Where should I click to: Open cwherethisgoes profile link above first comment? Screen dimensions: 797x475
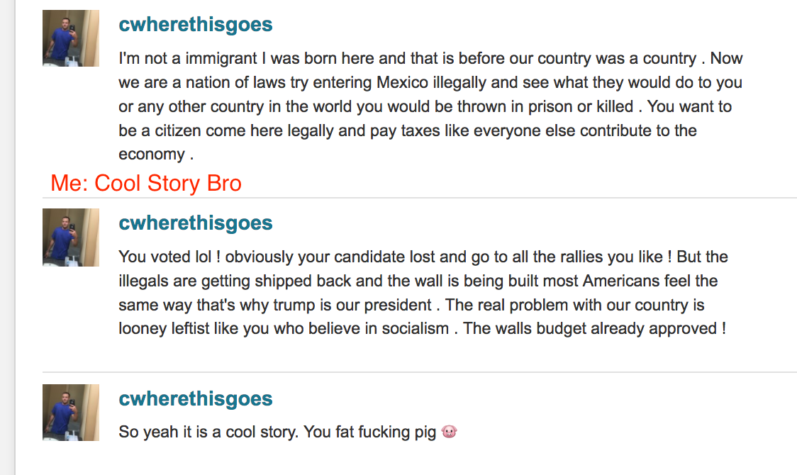point(196,24)
